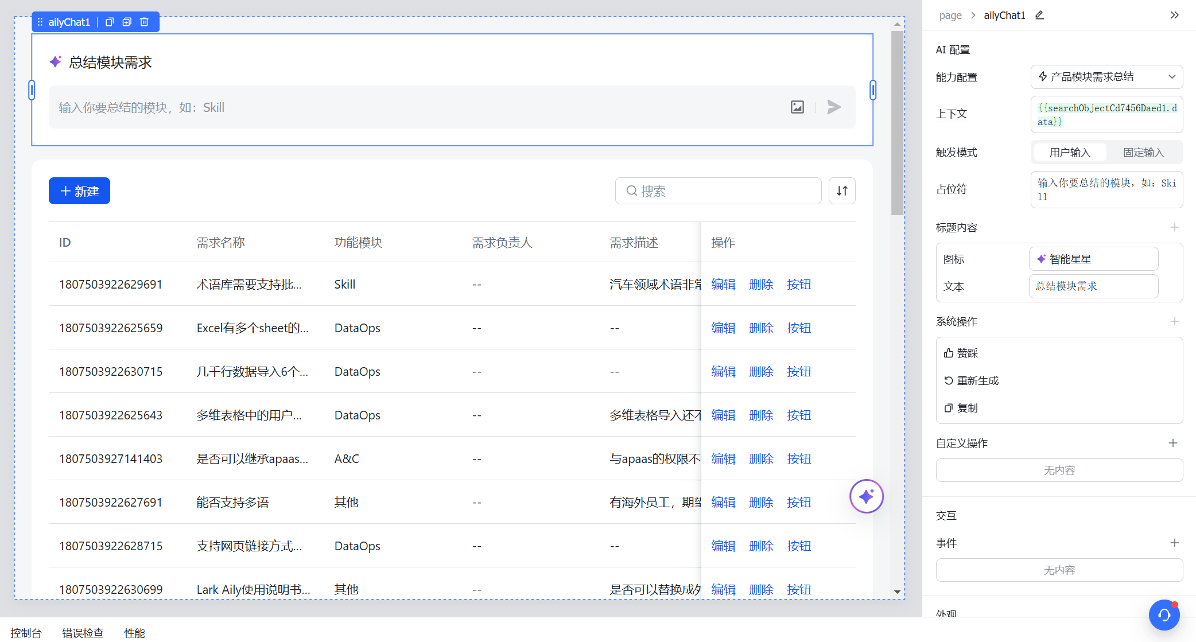Viewport: 1196px width, 642px height.
Task: Add a title content item with plus
Action: click(1174, 227)
